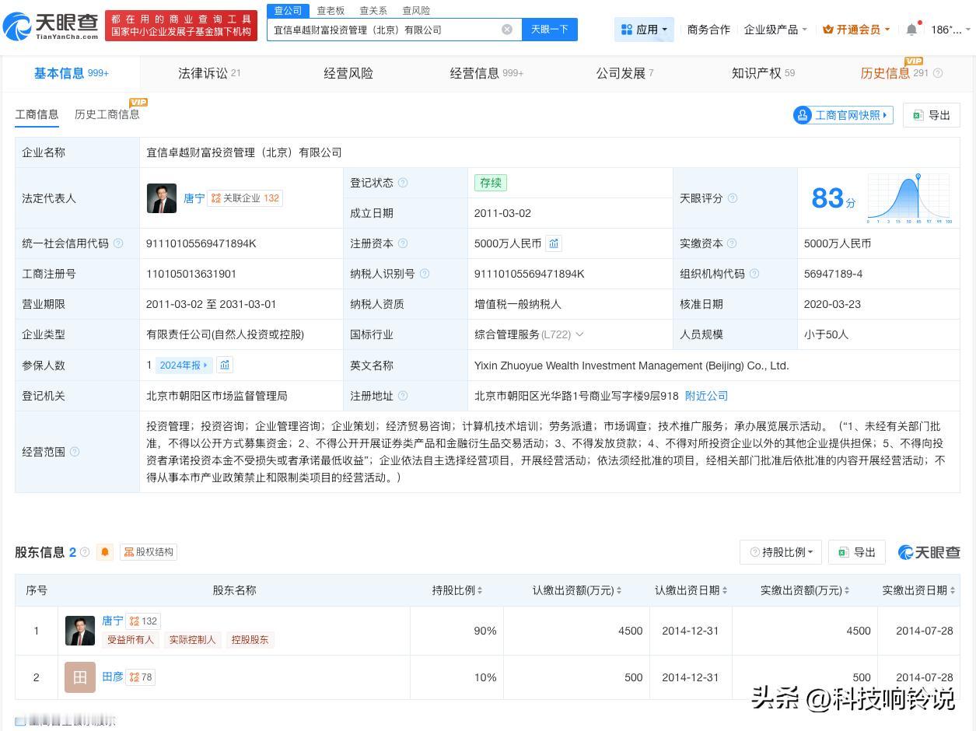The height and width of the screenshot is (731, 976).
Task: Expand the 企业级产品 menu
Action: 775,30
